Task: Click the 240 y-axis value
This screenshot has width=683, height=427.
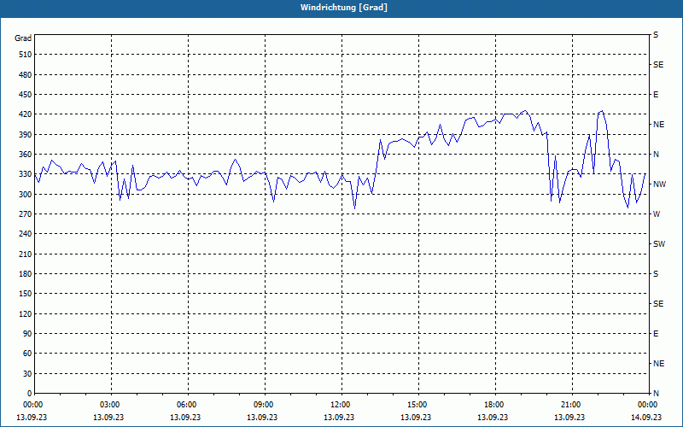Action: click(26, 234)
